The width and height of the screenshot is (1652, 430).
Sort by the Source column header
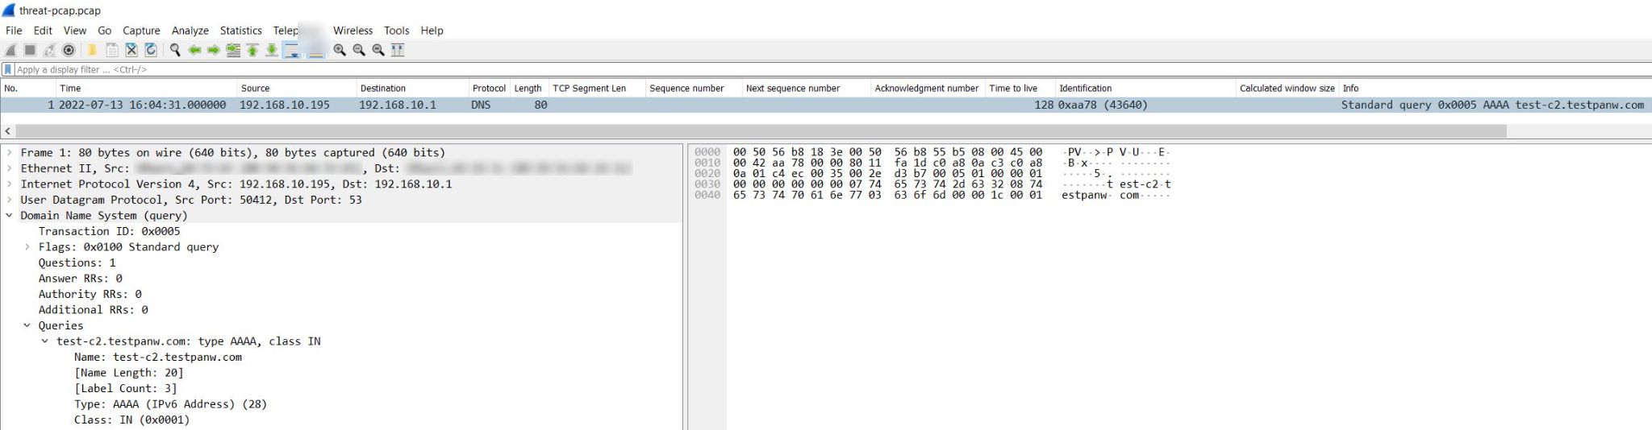tap(296, 89)
